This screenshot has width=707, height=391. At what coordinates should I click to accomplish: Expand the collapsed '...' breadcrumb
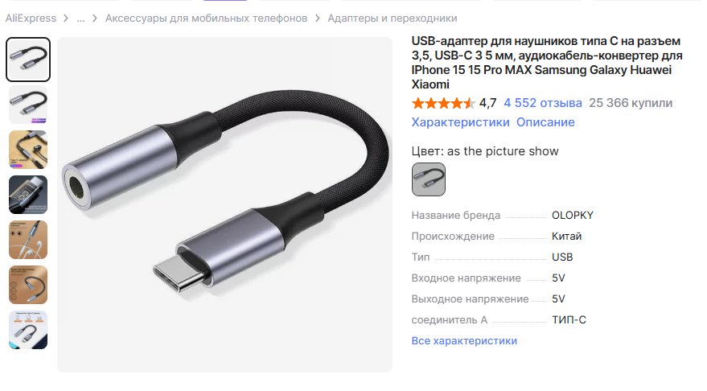click(80, 19)
